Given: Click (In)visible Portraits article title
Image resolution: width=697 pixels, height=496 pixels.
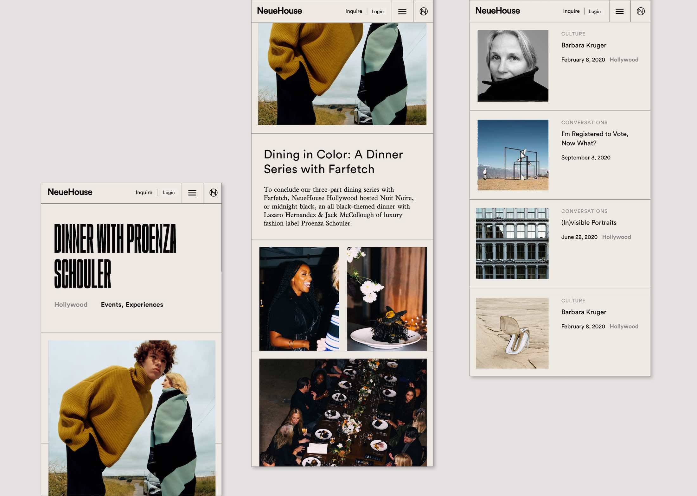Looking at the screenshot, I should pyautogui.click(x=589, y=223).
